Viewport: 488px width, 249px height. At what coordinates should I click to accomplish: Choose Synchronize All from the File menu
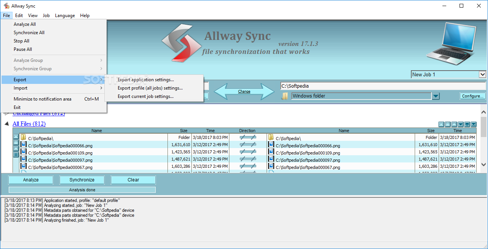click(x=54, y=33)
